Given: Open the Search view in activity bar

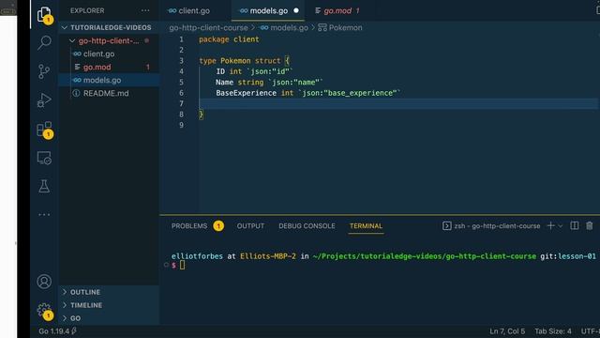Looking at the screenshot, I should pyautogui.click(x=44, y=42).
